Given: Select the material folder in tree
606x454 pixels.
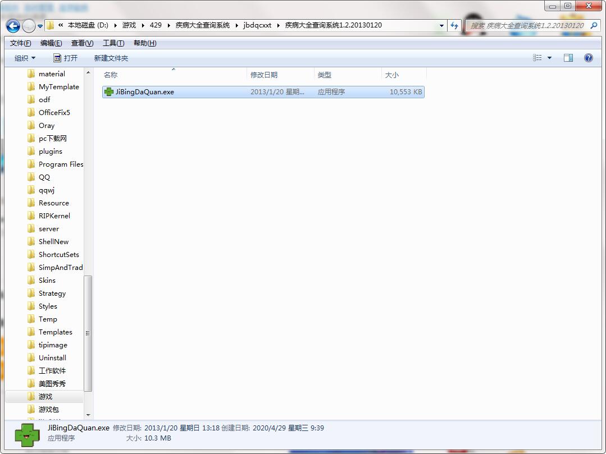Looking at the screenshot, I should click(52, 74).
